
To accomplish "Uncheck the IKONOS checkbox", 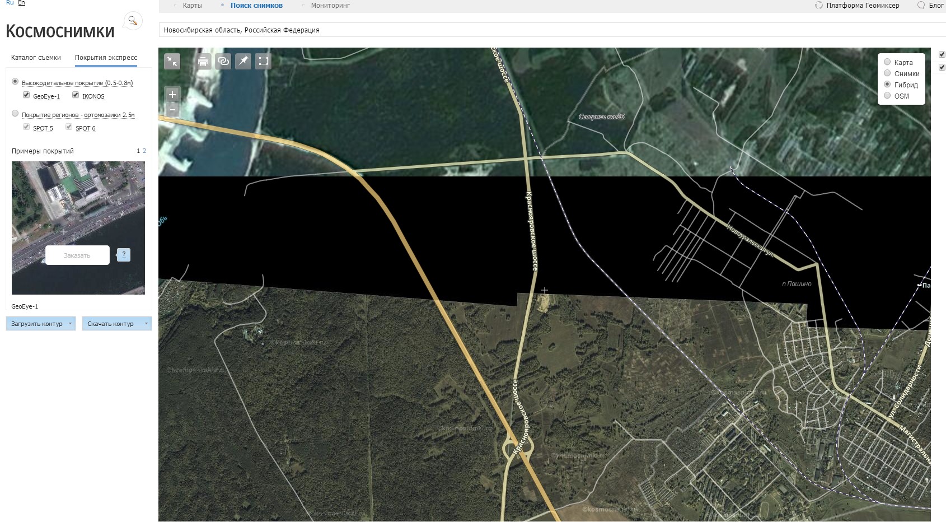I will (x=76, y=95).
